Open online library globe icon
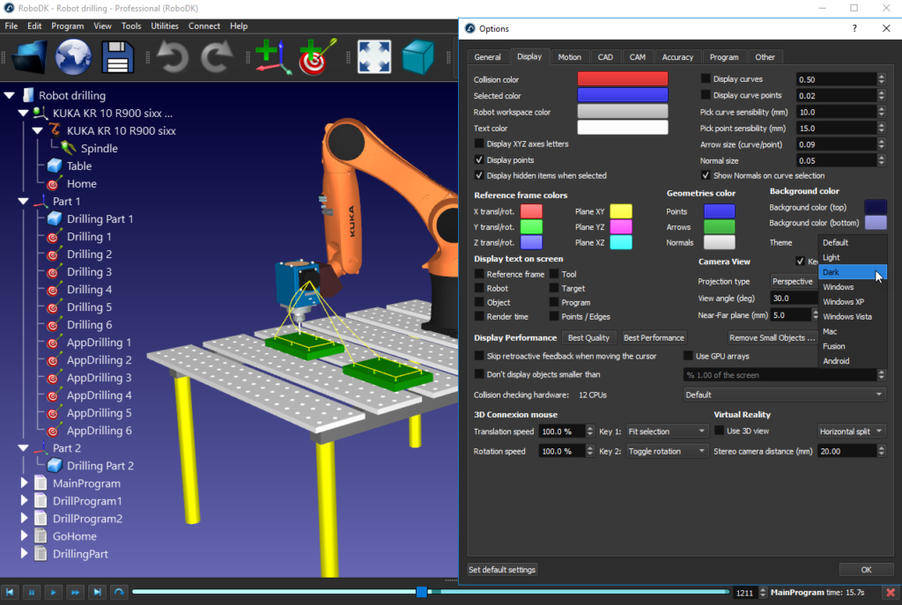Screen dimensions: 902x605 [74, 59]
